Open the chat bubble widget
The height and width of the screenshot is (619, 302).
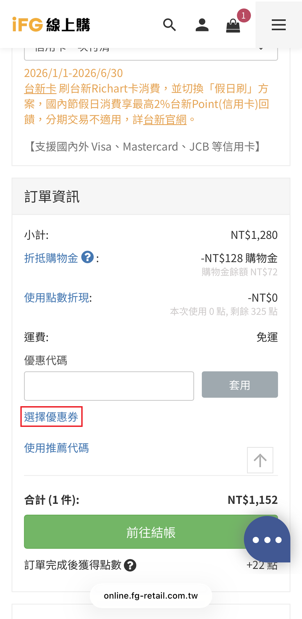[267, 540]
